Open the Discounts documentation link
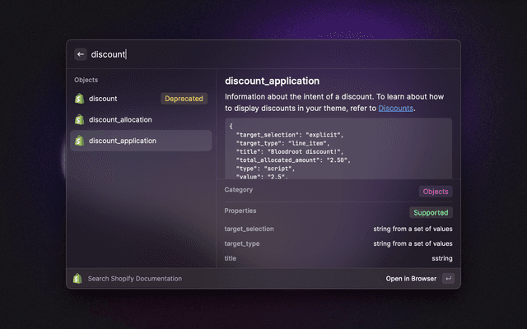 395,109
